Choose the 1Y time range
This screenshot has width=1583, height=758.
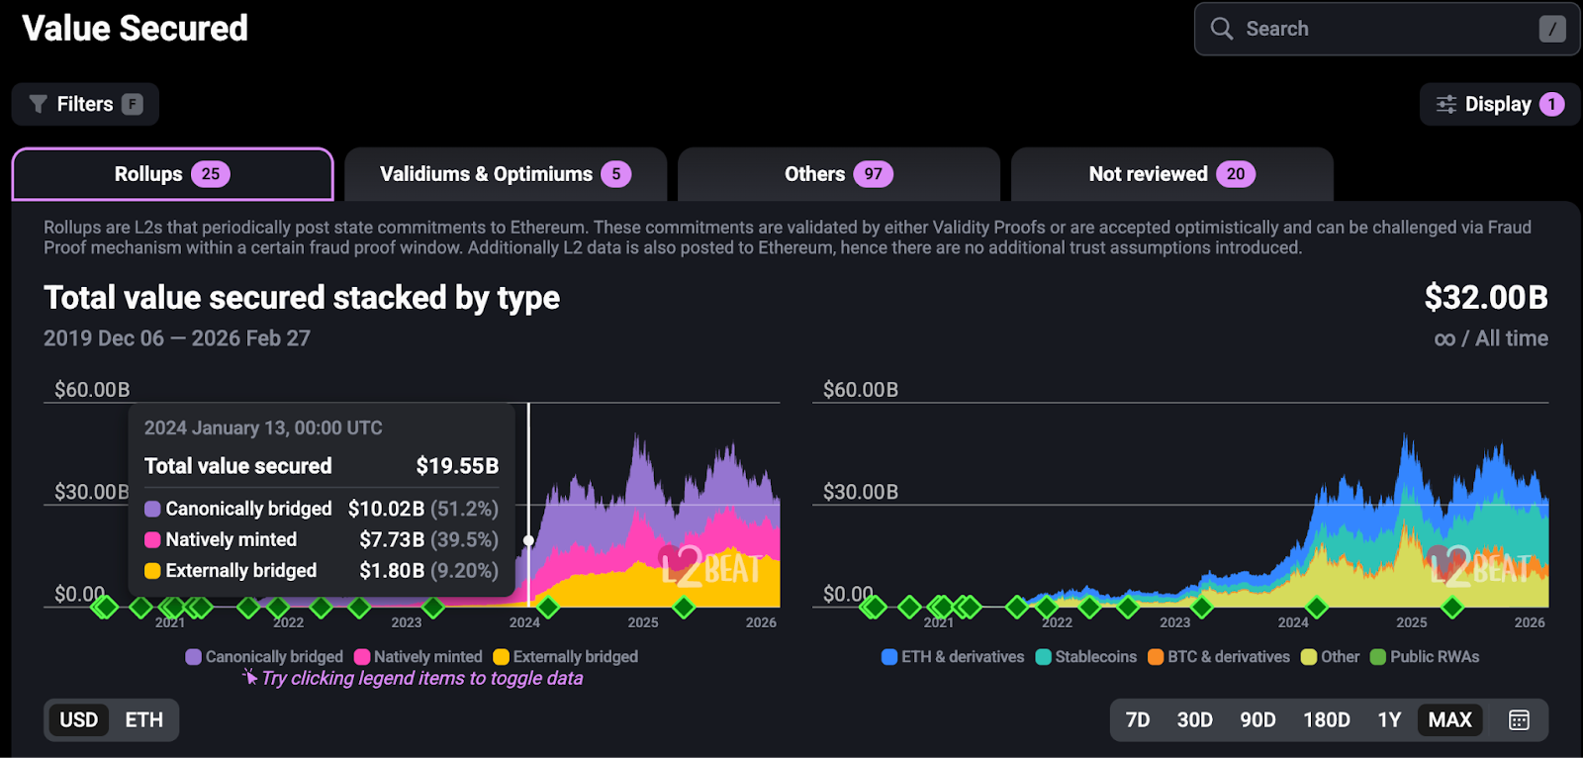[x=1389, y=719]
